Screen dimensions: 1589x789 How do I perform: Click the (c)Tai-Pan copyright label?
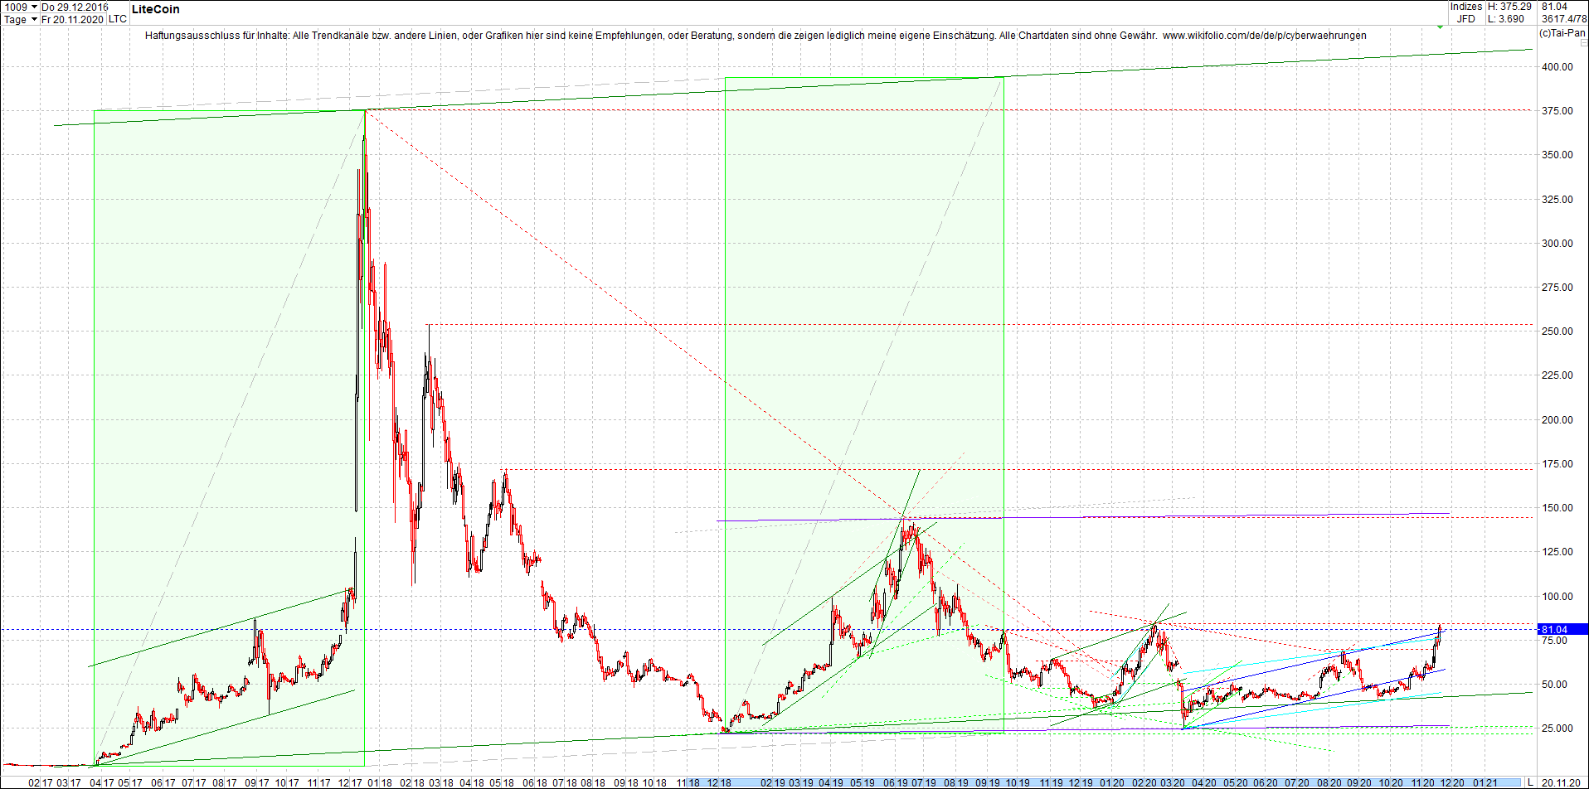coord(1561,31)
